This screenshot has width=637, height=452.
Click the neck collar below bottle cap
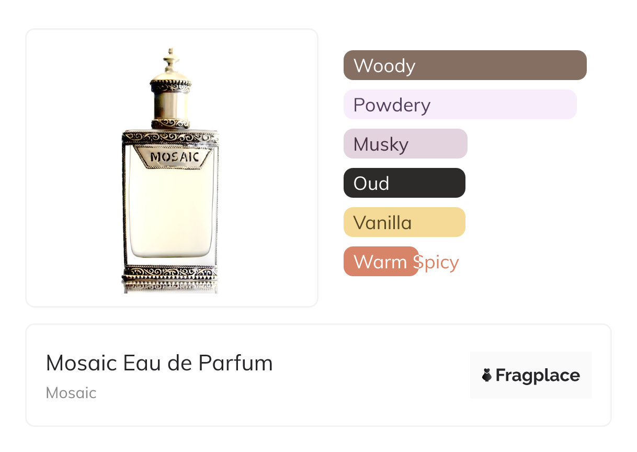point(170,124)
